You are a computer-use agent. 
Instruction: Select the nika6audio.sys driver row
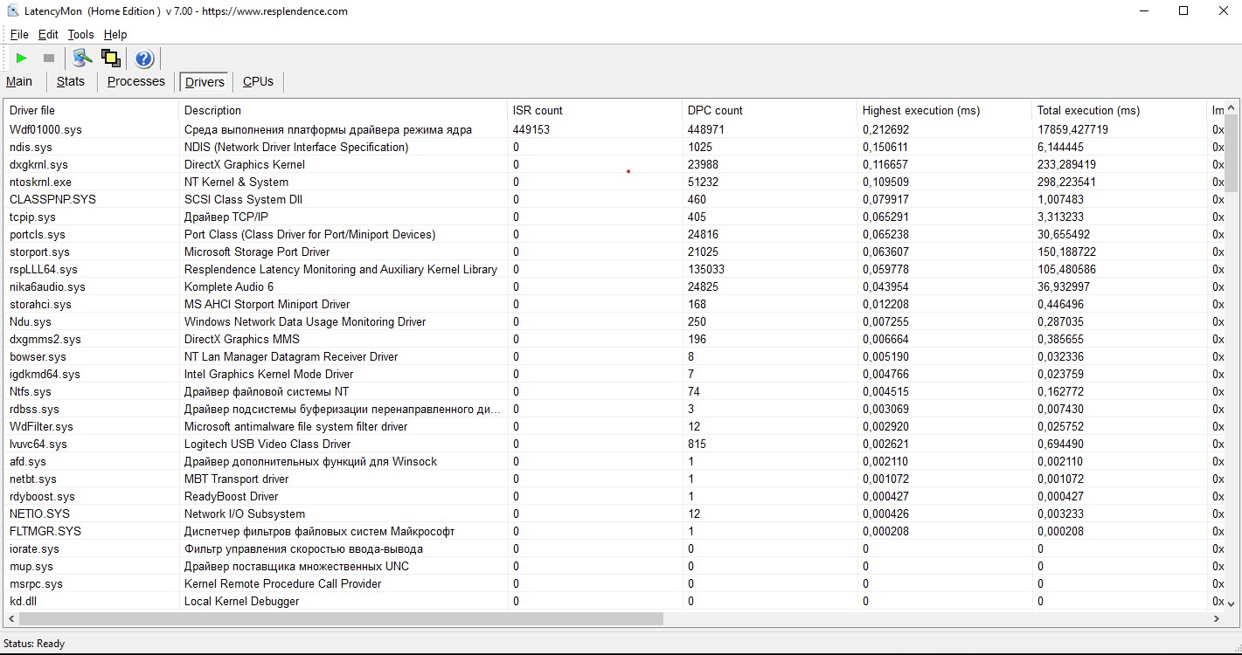[x=614, y=286]
